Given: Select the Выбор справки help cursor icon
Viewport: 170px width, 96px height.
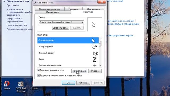Looking at the screenshot, I should [95, 47].
